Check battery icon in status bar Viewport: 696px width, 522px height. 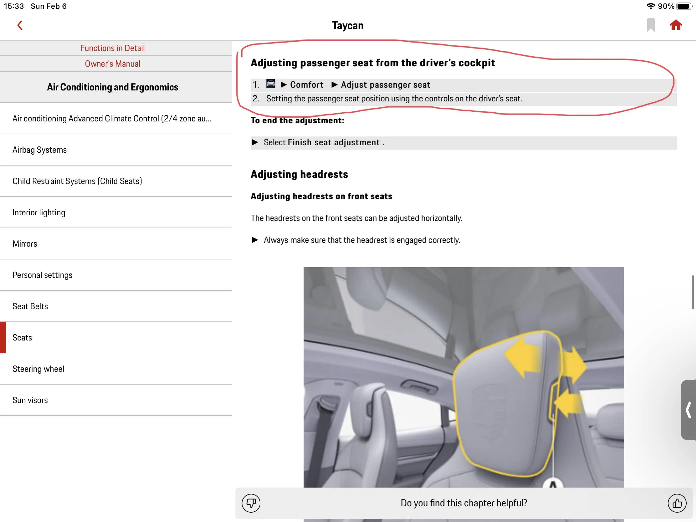point(684,6)
